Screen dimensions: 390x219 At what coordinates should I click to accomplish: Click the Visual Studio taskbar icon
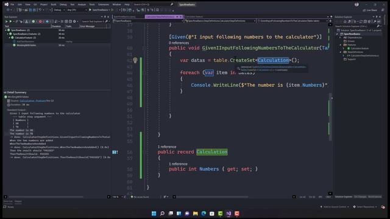(229, 214)
